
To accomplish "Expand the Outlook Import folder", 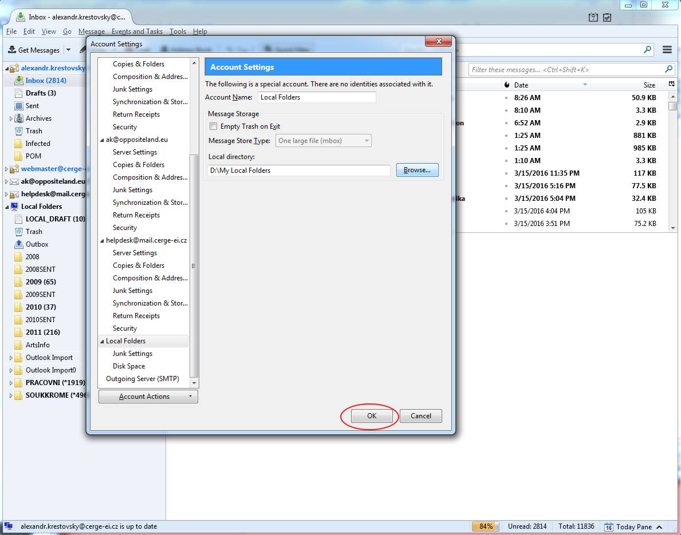I will tap(11, 358).
